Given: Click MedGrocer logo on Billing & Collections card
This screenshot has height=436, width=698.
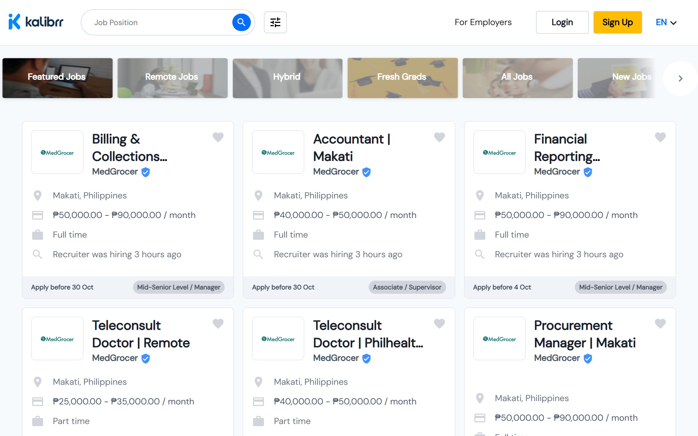Looking at the screenshot, I should [57, 152].
